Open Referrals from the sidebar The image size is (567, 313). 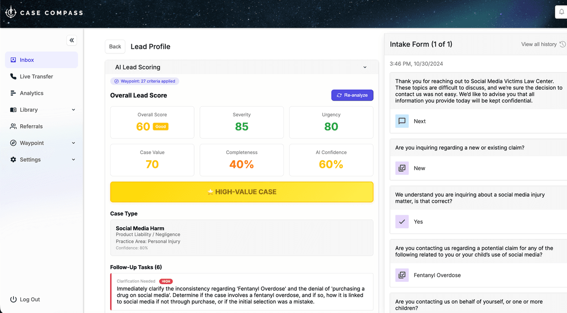[x=31, y=126]
